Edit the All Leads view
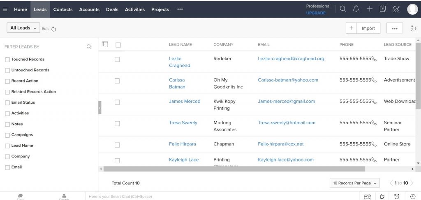 [x=45, y=29]
